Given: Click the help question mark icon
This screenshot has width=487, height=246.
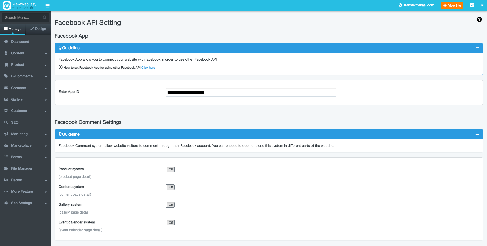Looking at the screenshot, I should point(479,19).
